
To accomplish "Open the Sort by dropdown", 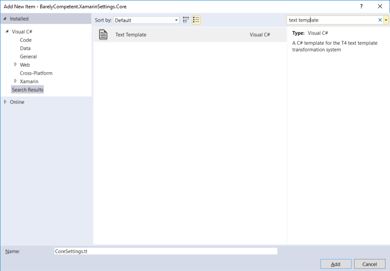I will click(x=176, y=20).
